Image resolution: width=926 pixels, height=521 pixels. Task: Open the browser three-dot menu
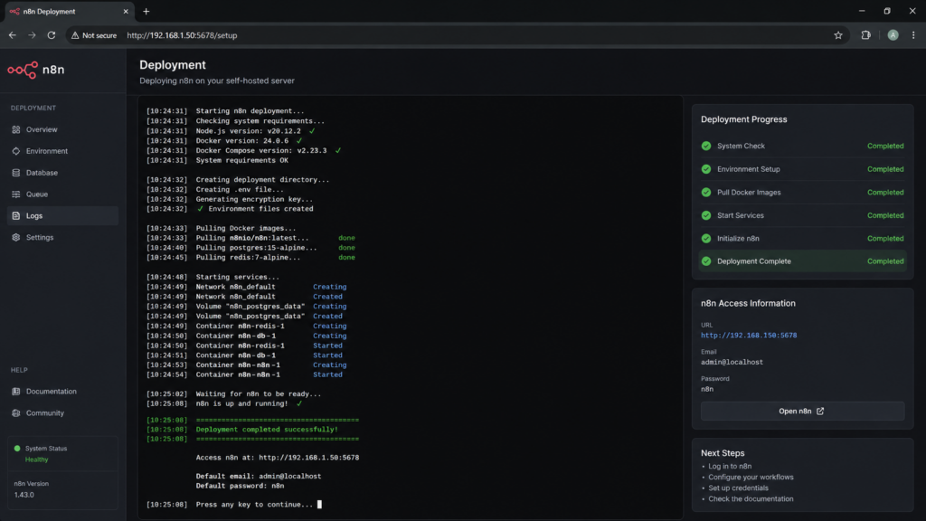913,35
